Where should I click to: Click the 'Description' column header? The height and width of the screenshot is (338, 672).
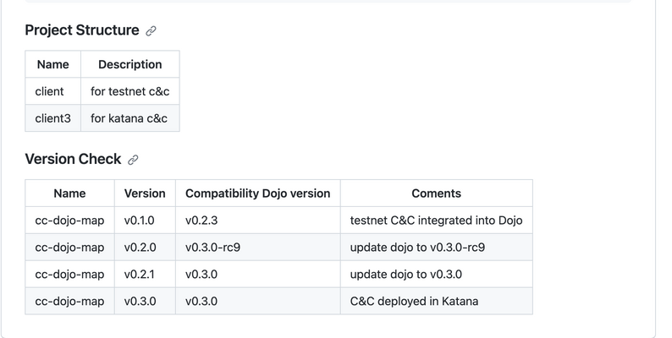pyautogui.click(x=129, y=64)
